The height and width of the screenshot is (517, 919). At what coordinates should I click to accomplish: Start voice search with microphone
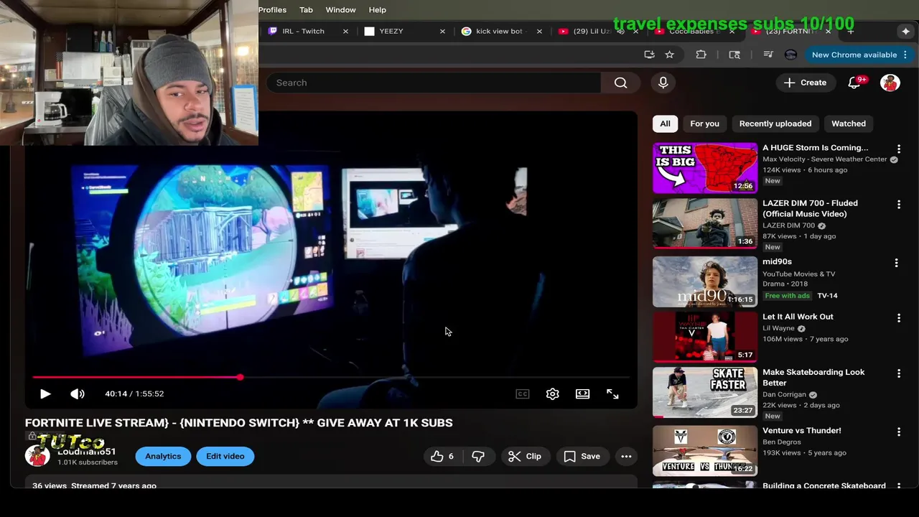click(x=663, y=83)
